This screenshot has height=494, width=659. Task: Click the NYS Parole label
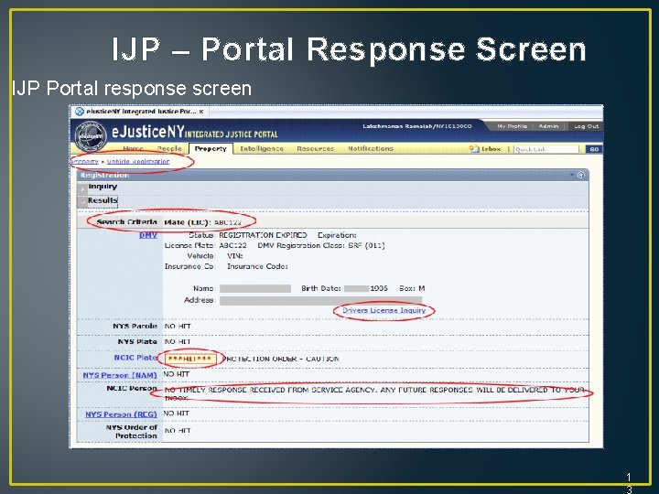[x=135, y=327]
